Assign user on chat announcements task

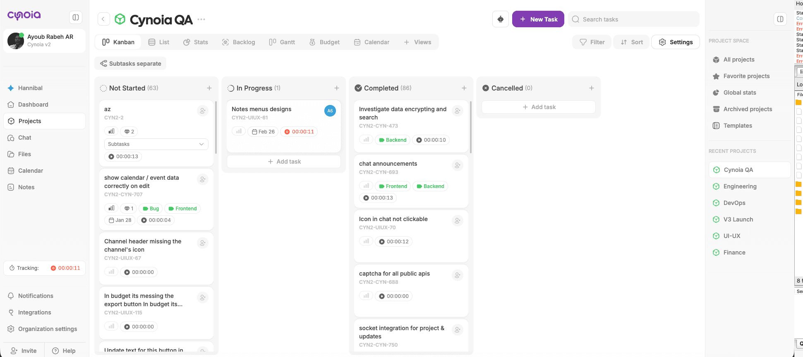[x=458, y=165]
